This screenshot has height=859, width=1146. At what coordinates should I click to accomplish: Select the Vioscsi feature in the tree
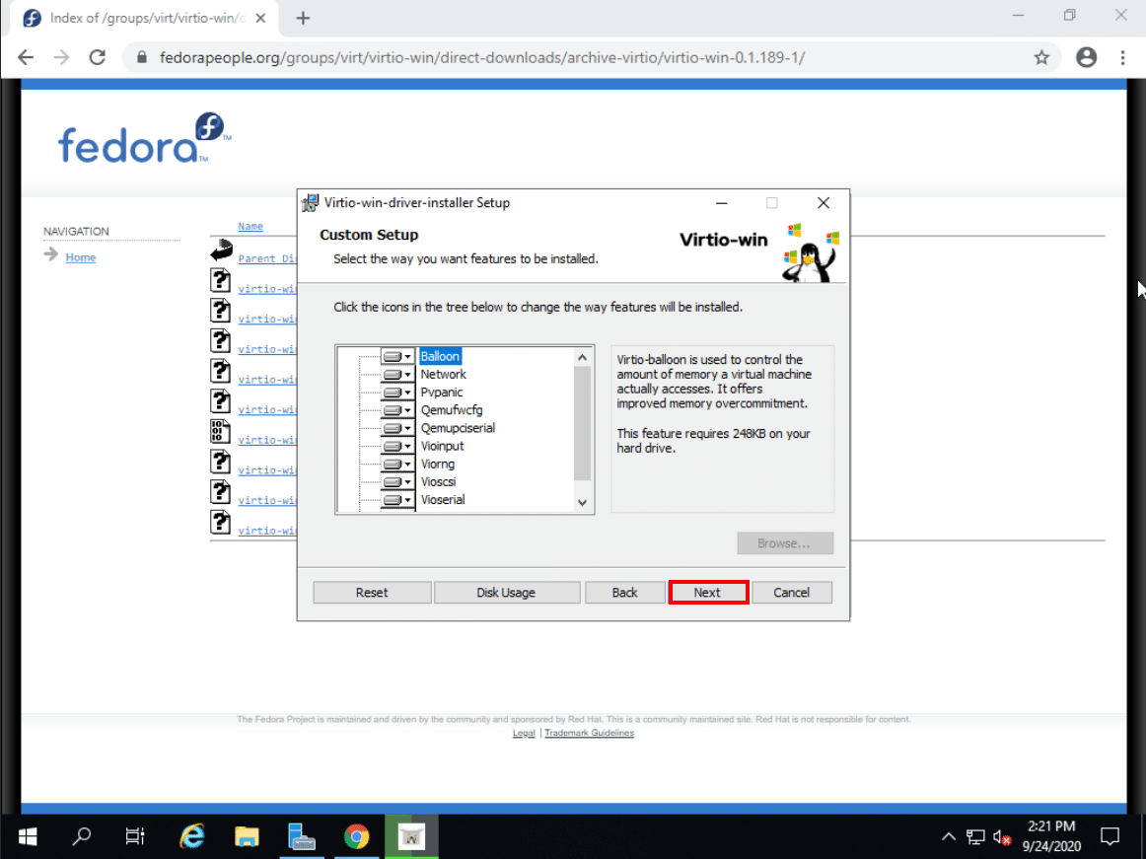438,482
